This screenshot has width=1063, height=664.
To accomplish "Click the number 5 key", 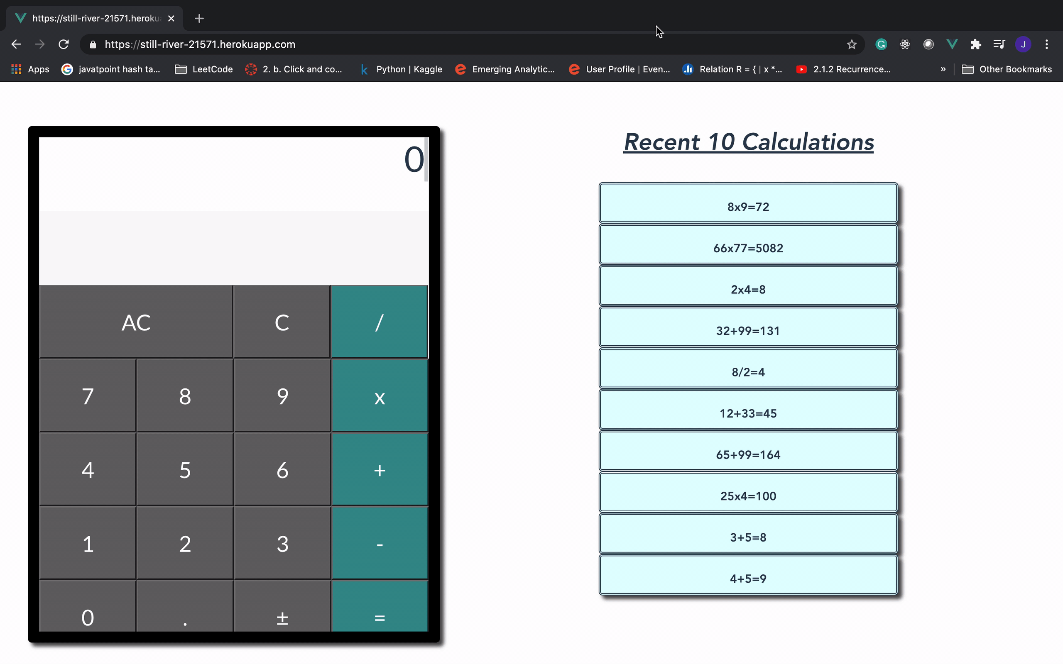I will click(184, 469).
